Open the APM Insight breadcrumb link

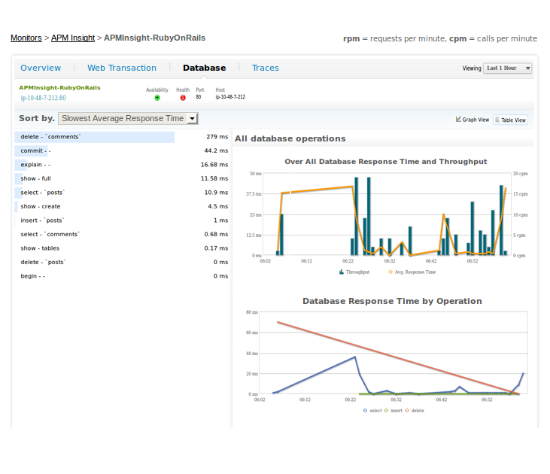[x=72, y=38]
